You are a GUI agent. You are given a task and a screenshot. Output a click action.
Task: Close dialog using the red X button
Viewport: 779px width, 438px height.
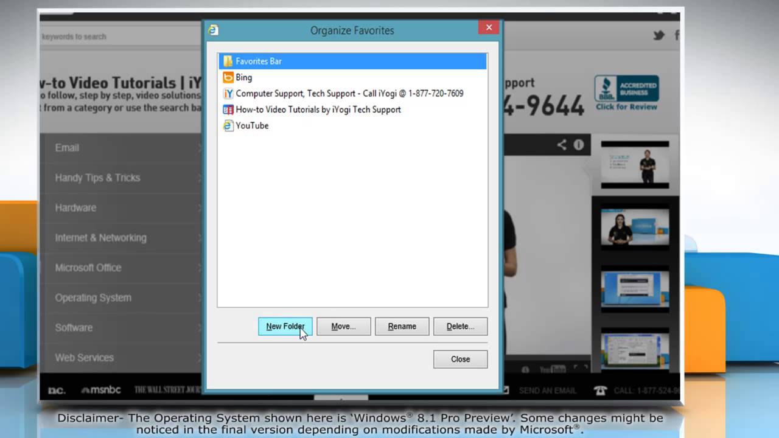pos(489,27)
